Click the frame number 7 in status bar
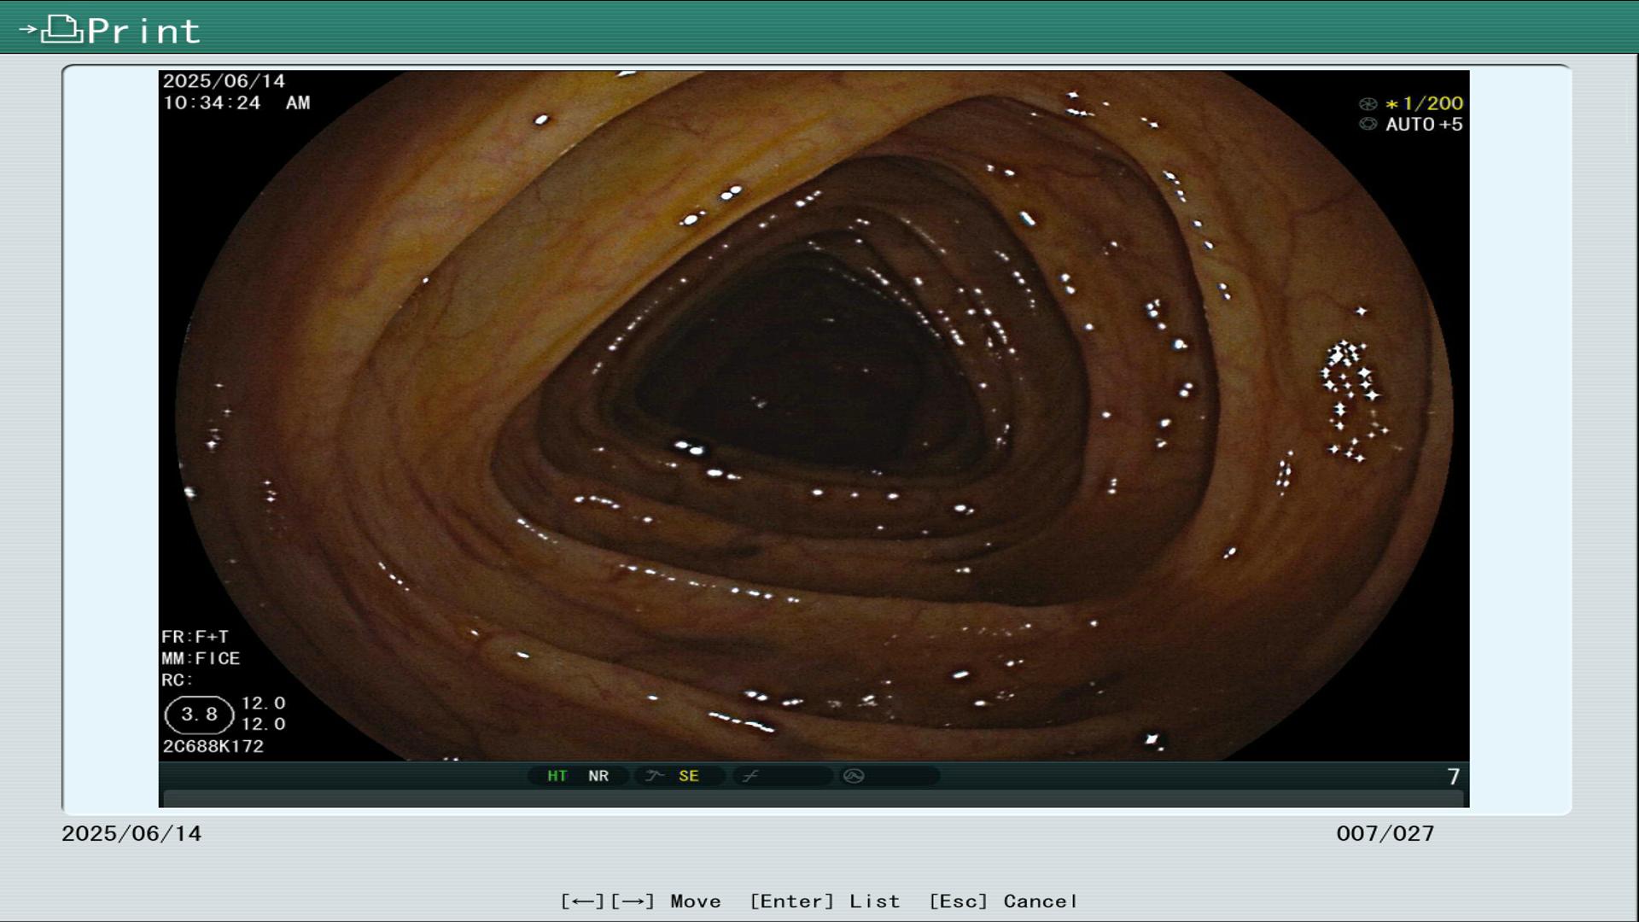This screenshot has width=1639, height=922. coord(1454,777)
